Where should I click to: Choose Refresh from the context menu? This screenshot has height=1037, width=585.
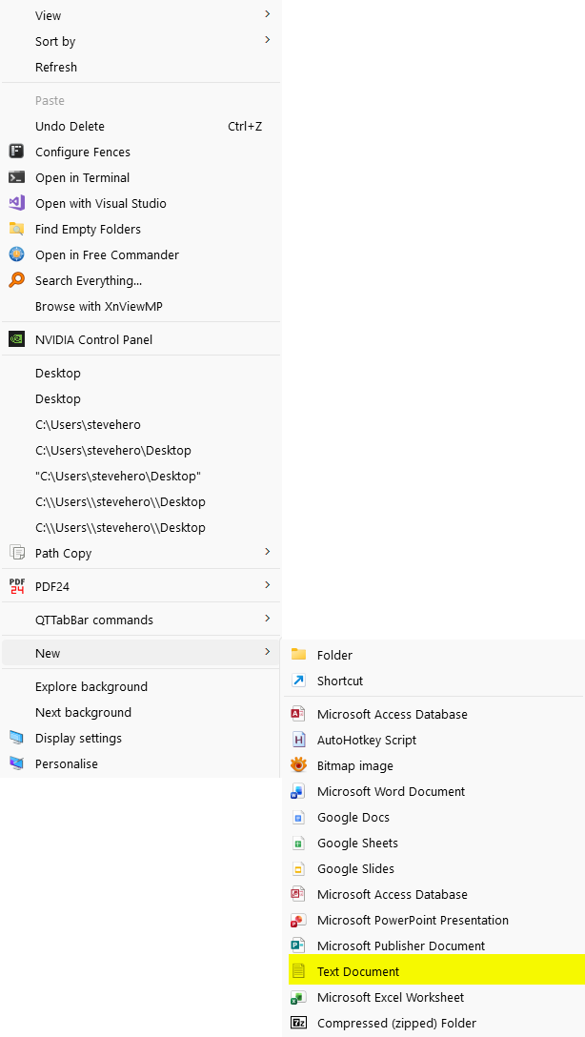(141, 68)
